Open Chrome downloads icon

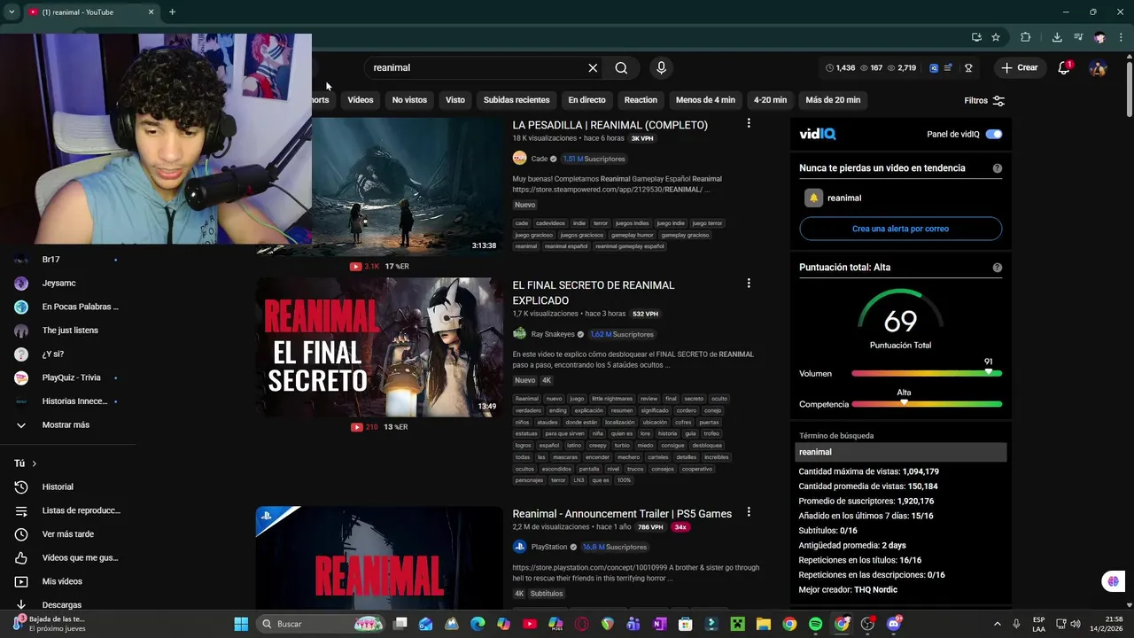1057,37
